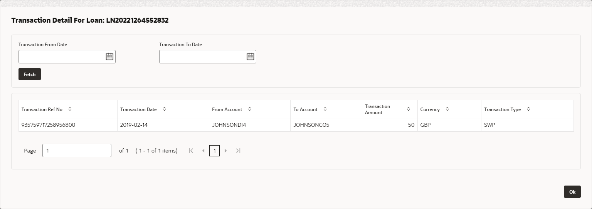Go to next page of results
Image resolution: width=592 pixels, height=209 pixels.
[x=226, y=151]
